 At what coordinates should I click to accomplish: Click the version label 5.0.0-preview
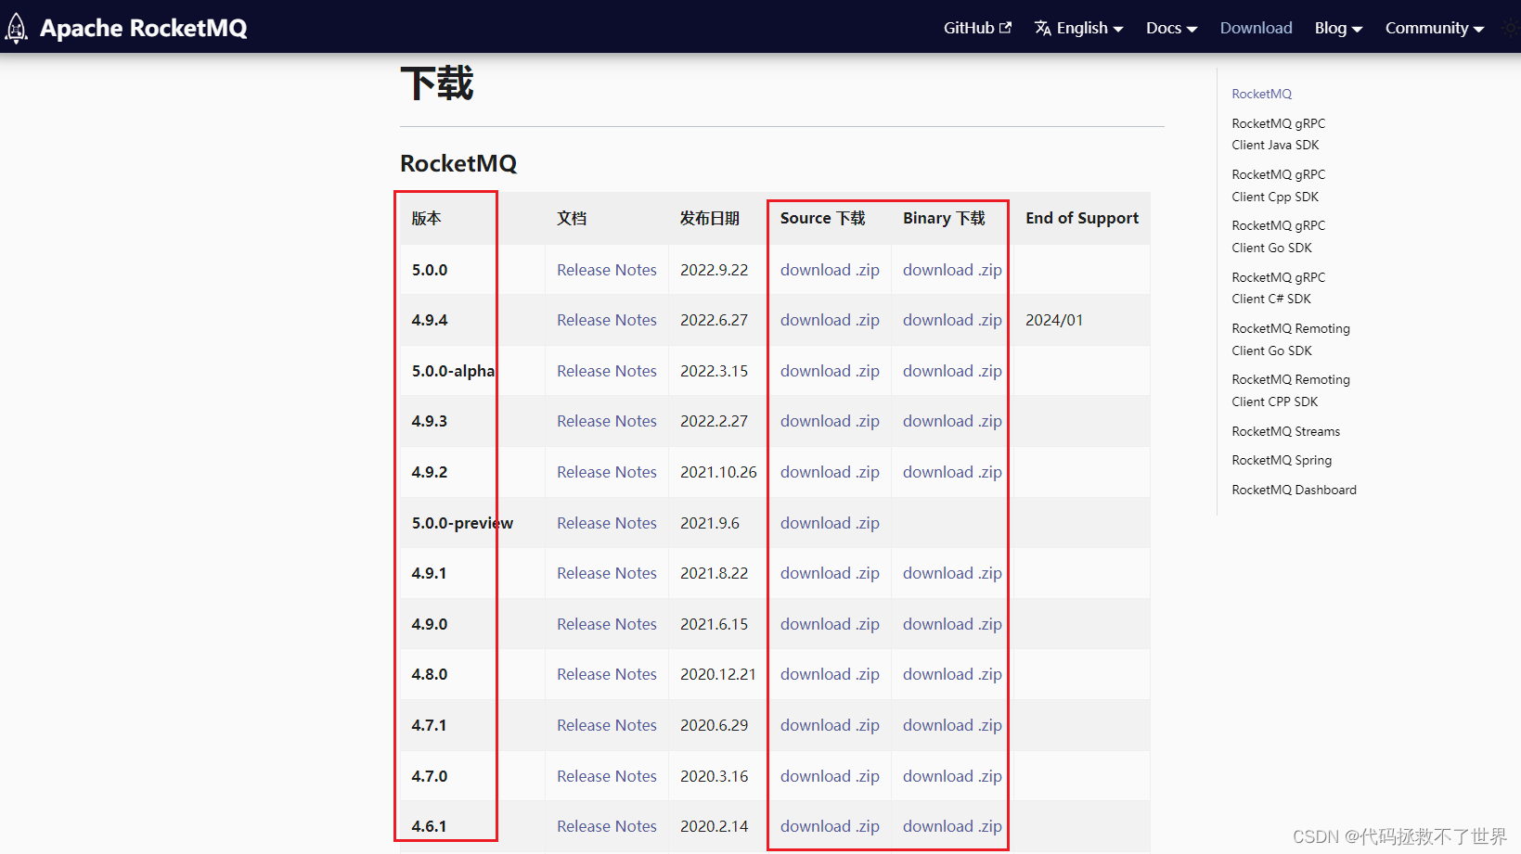click(462, 523)
